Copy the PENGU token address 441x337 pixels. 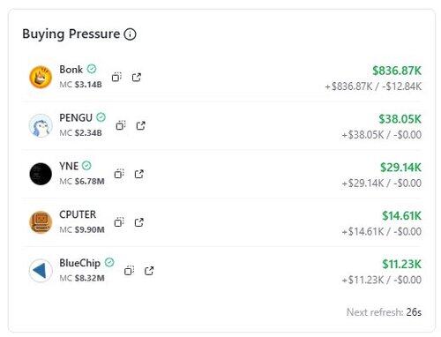click(x=121, y=125)
